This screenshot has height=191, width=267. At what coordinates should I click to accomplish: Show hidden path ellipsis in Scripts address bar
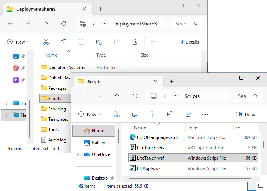pos(176,96)
